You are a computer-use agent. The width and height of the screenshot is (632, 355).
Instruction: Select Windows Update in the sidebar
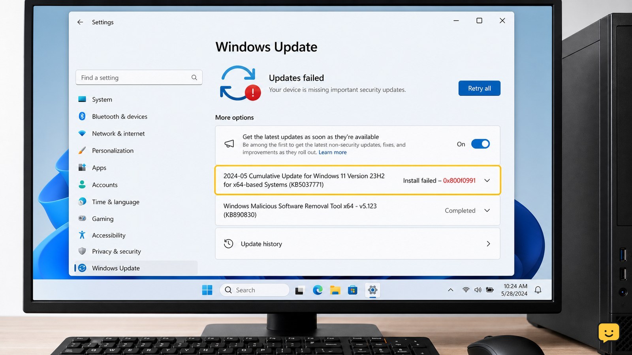pyautogui.click(x=136, y=268)
